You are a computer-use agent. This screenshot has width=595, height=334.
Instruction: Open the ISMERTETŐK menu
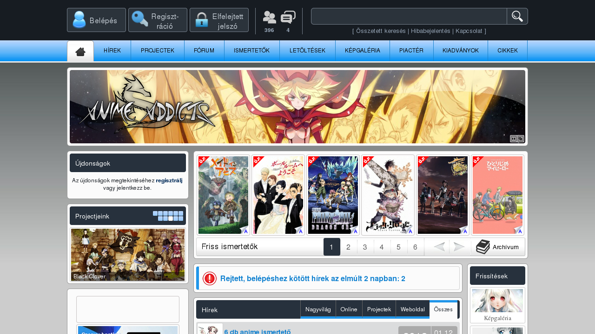tap(251, 51)
